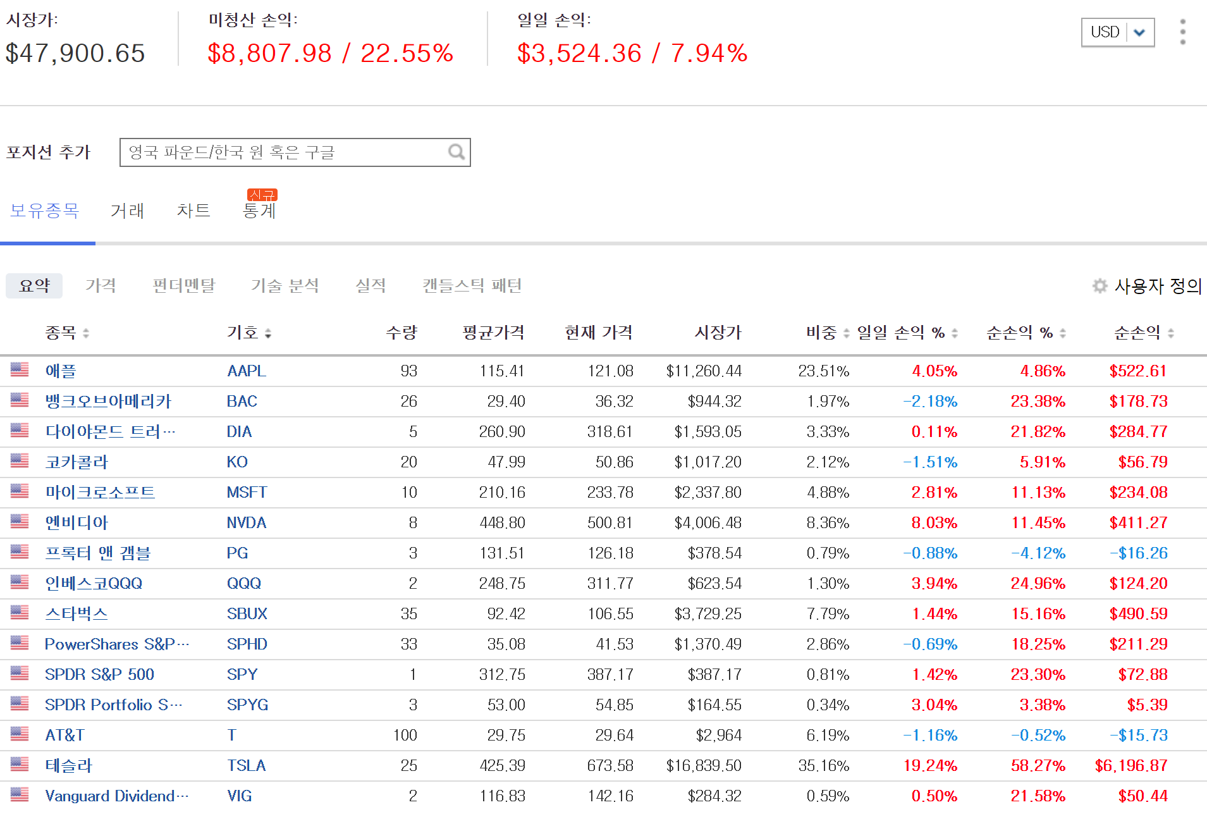This screenshot has width=1207, height=819.
Task: Click the US flag in the DIA row
Action: pyautogui.click(x=20, y=430)
